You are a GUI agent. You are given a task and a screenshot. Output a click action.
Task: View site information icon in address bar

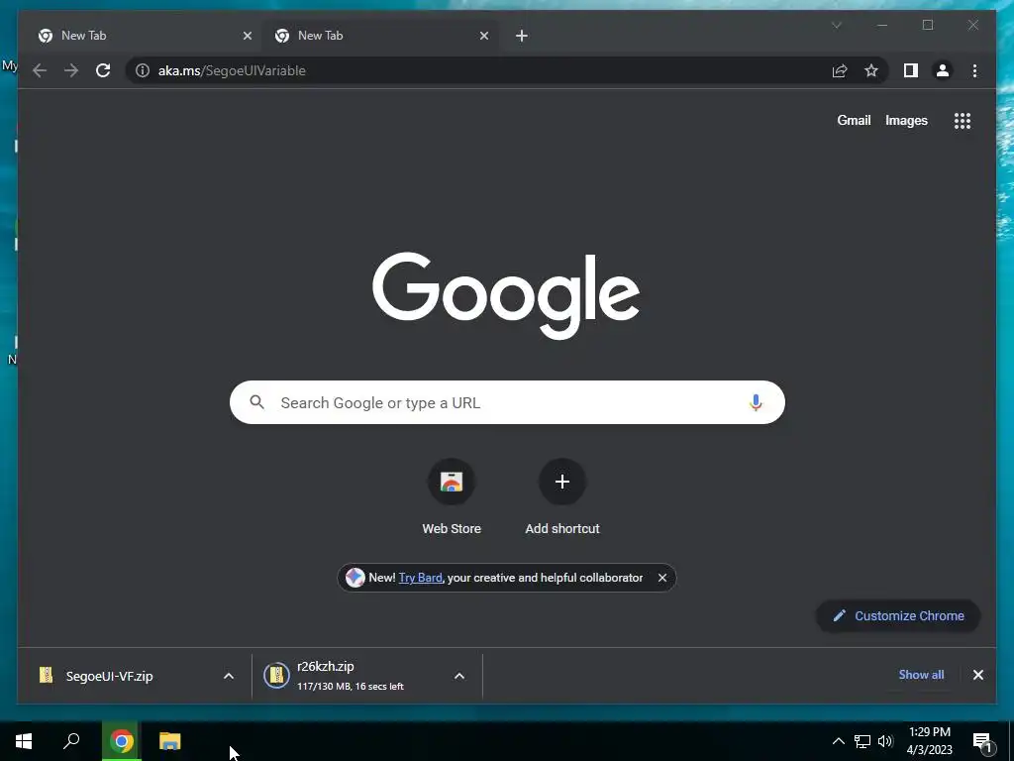[x=143, y=70]
